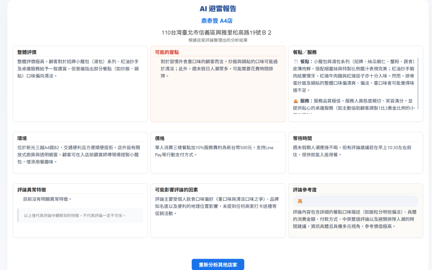Click the paragraph starting 位於新光三越A4館B2
This screenshot has width=432, height=270.
[x=79, y=155]
